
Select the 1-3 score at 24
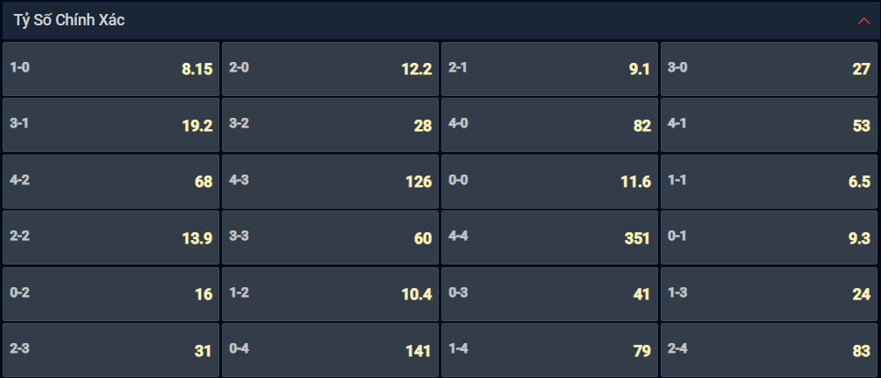click(x=768, y=294)
